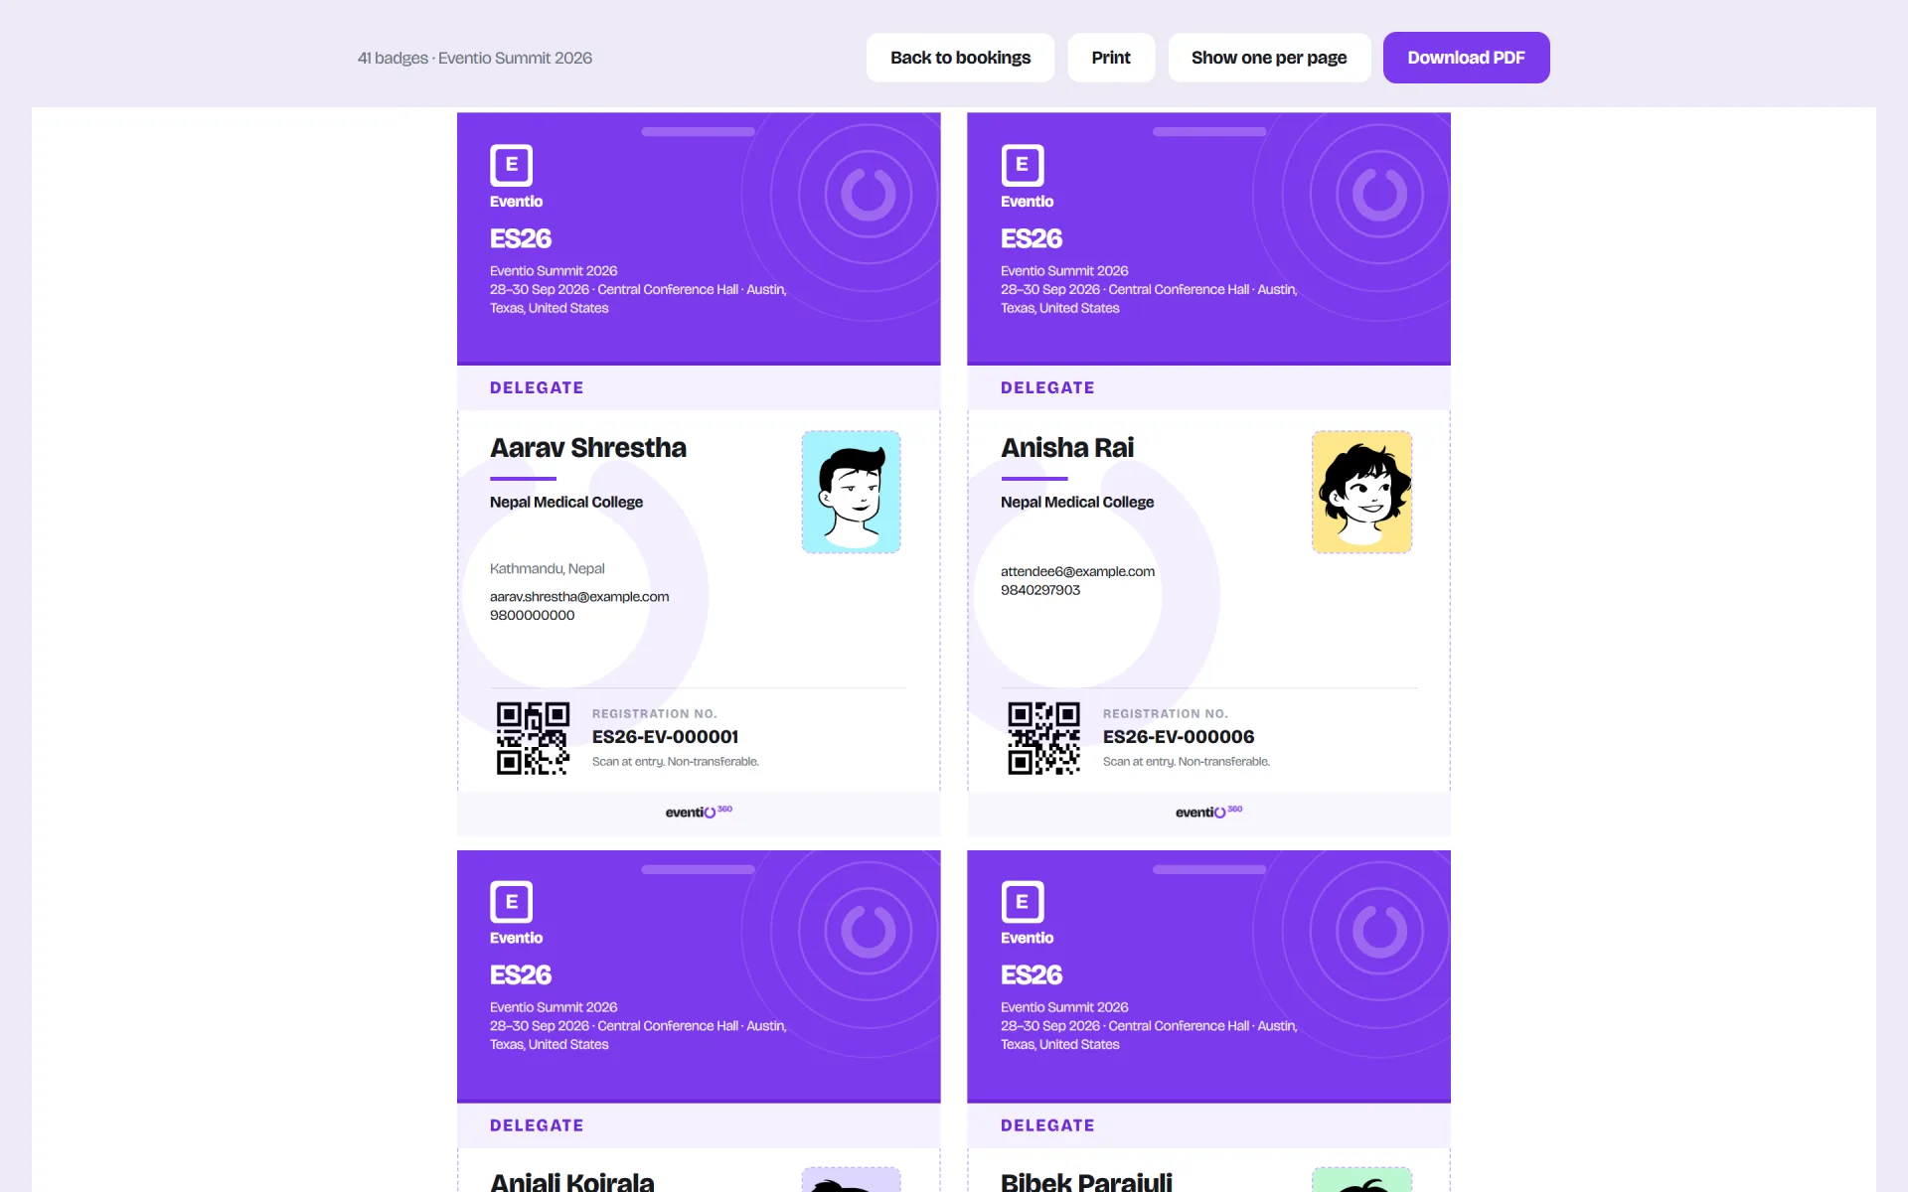
Task: Click the Eventio E logo on Anisha Rai's badge
Action: pyautogui.click(x=1023, y=165)
